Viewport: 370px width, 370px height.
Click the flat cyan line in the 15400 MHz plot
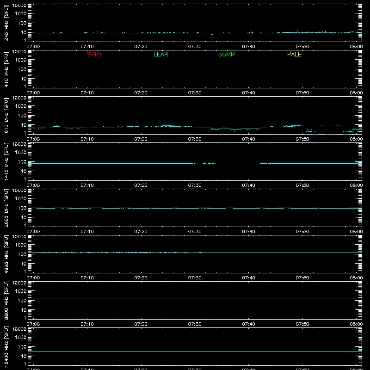tap(195, 351)
